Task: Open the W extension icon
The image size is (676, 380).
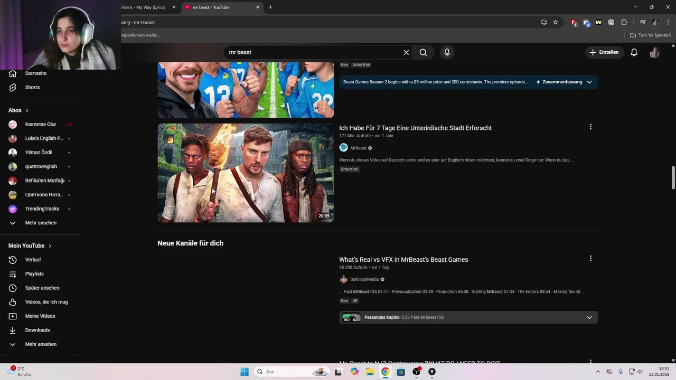Action: 598,22
